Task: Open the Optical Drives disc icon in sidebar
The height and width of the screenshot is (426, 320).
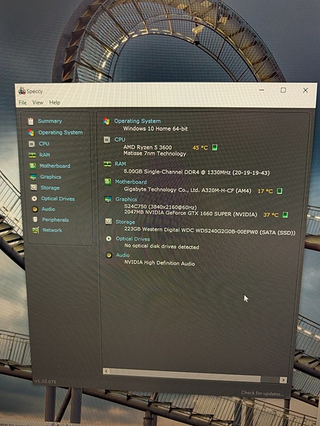Action: click(x=34, y=199)
